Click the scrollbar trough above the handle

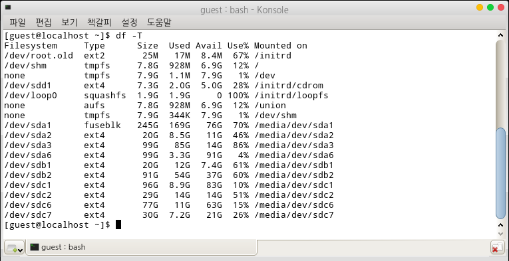click(500, 84)
